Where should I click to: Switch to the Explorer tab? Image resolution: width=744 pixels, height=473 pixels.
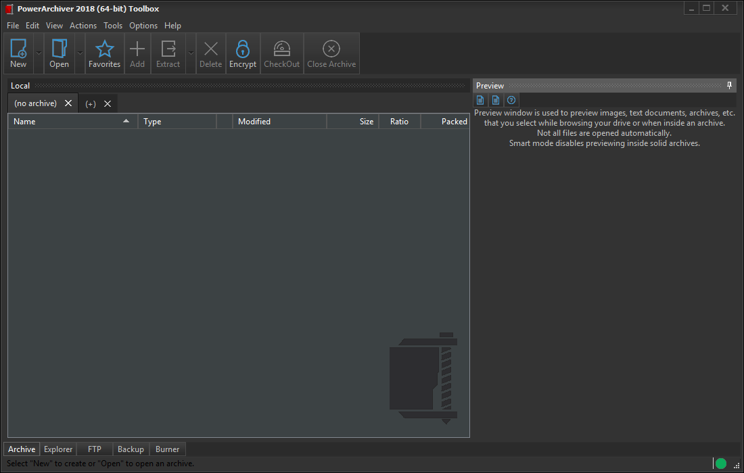point(58,449)
